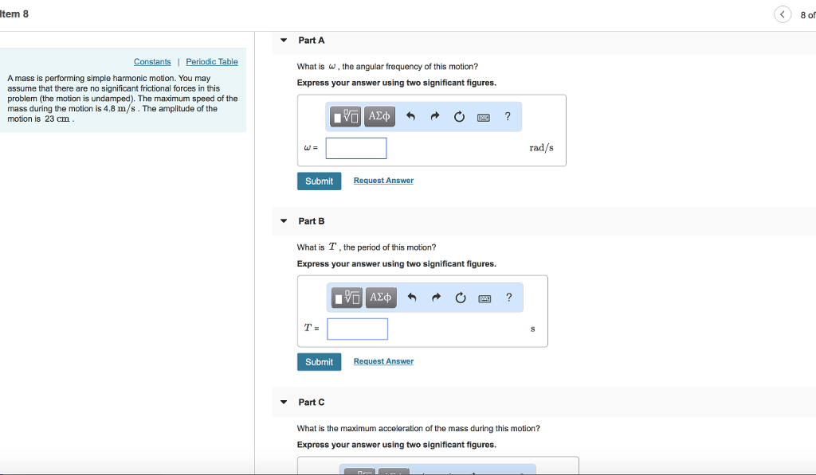Click the help question mark in Part B toolbar
Screen dimensions: 816x475
point(508,298)
